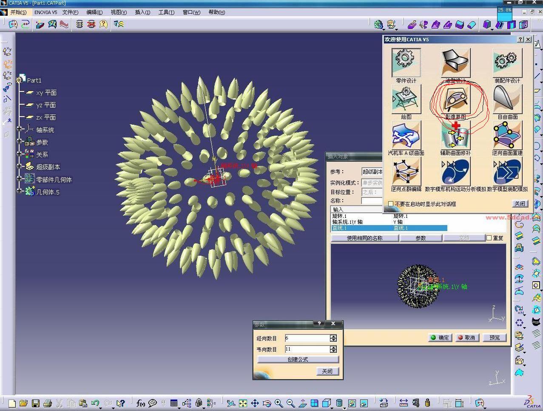Open the 窗口(W) menu
The image size is (543, 411).
[x=191, y=12]
